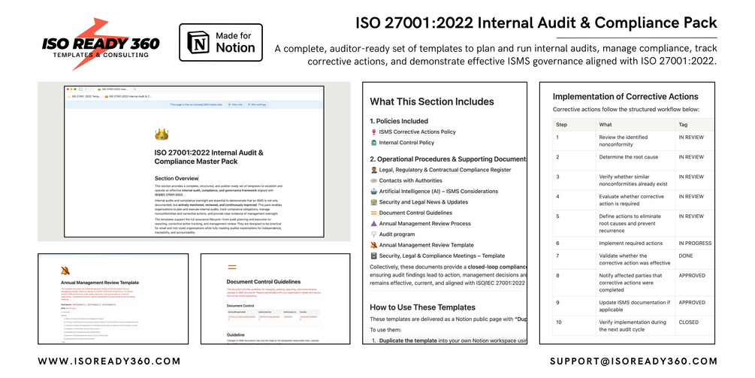Click APPROVED tag in the step 8 row

[692, 276]
